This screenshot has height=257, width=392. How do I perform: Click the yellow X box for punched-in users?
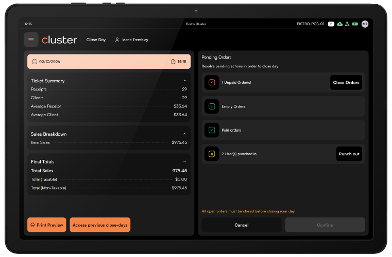[x=212, y=154]
